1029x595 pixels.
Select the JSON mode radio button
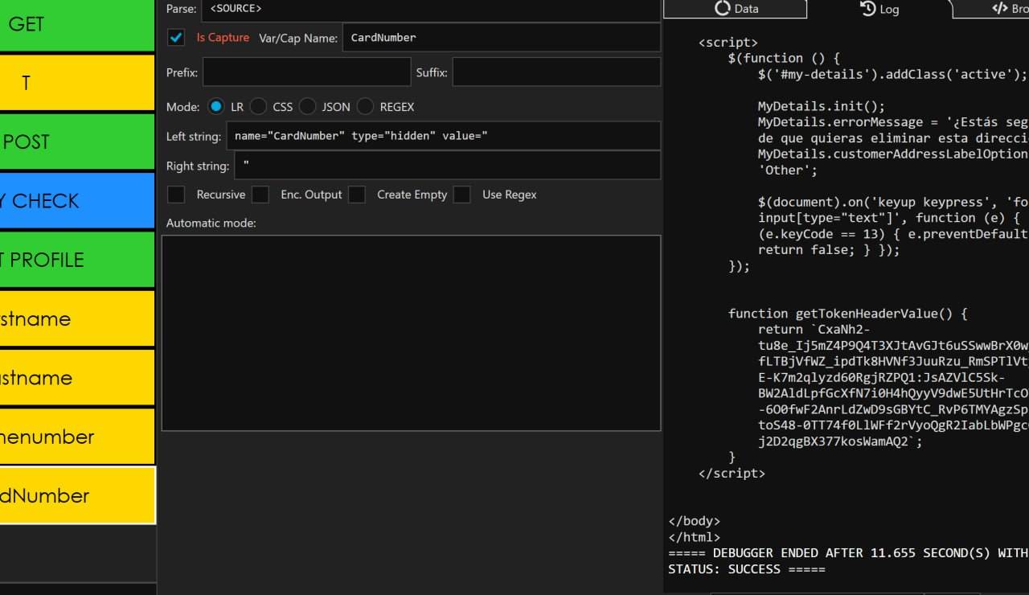coord(307,107)
